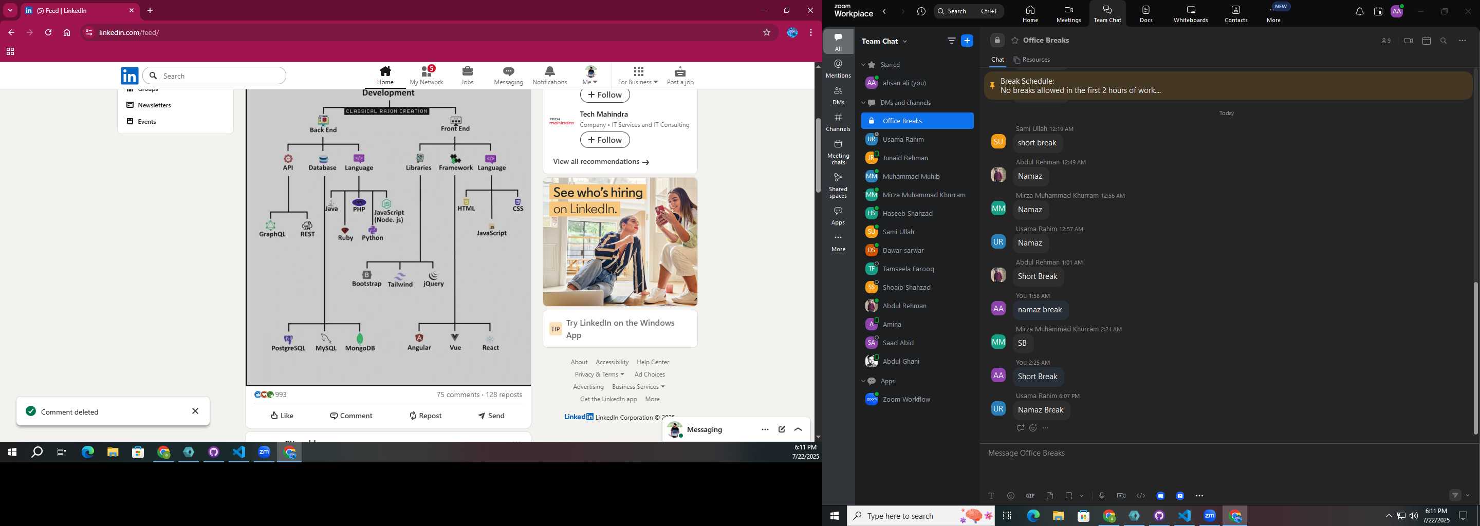The width and height of the screenshot is (1480, 526).
Task: Compose new message in LinkedIn Messaging bar
Action: coord(781,429)
